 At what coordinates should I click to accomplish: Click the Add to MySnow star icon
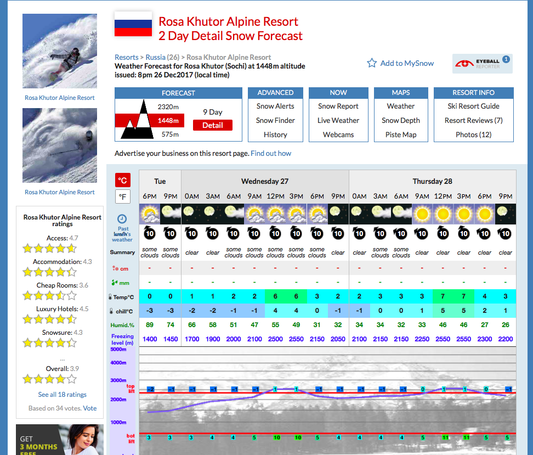click(372, 63)
